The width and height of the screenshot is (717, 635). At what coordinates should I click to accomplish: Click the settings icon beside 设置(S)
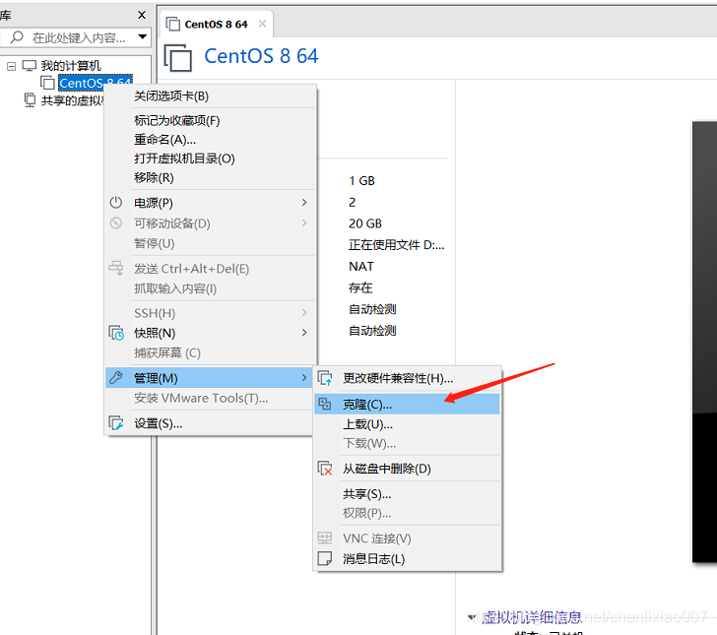[x=115, y=423]
